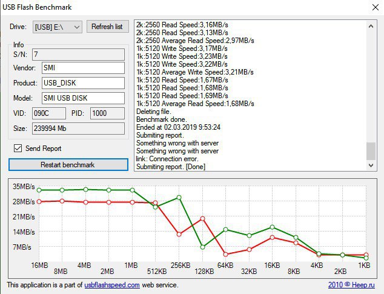Click the 512KB axis label

coord(157,272)
